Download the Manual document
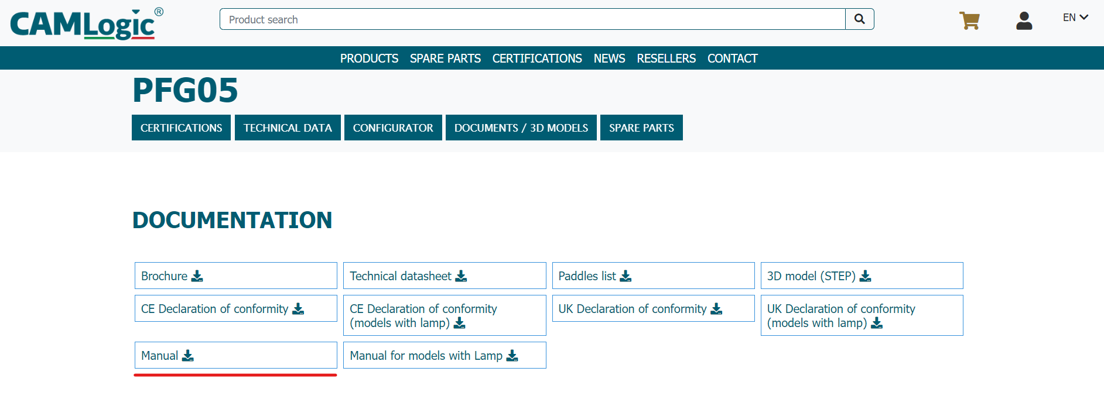 pyautogui.click(x=236, y=355)
